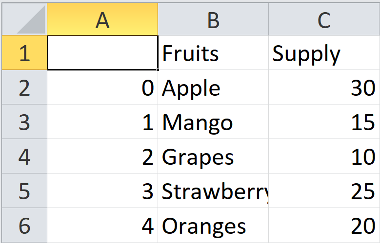Select row 4 header
The image size is (380, 243).
(24, 156)
